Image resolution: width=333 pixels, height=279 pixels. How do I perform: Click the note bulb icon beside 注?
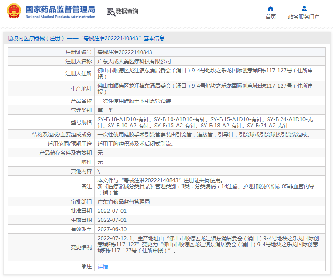click(x=84, y=266)
